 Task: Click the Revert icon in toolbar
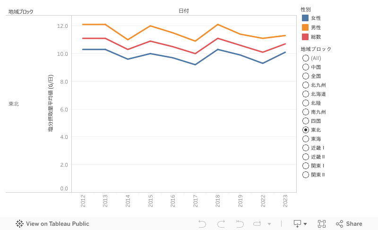pos(240,224)
